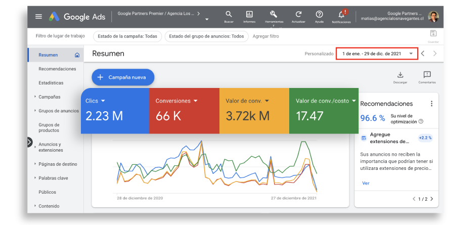Open the Notificaciones bell icon
449x225 pixels.
pyautogui.click(x=342, y=14)
